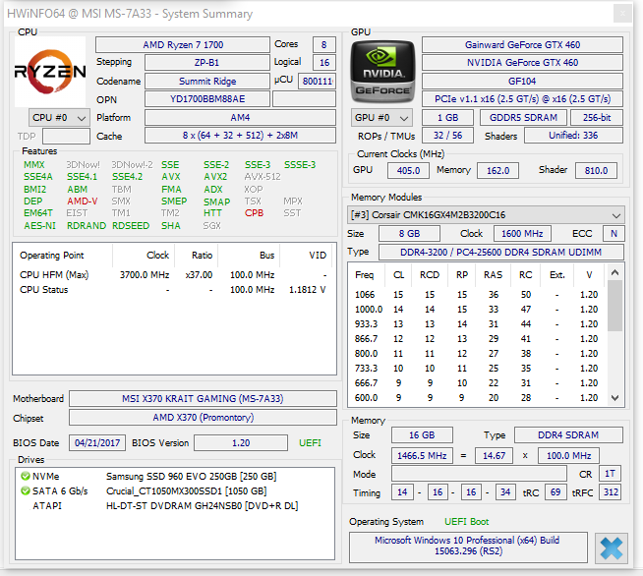Click the Logical value 16

click(x=324, y=63)
